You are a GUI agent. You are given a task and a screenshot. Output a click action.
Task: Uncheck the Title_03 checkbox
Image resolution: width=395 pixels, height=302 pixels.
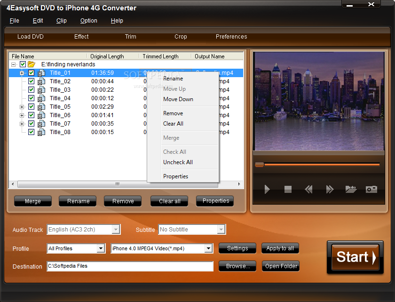coord(31,90)
